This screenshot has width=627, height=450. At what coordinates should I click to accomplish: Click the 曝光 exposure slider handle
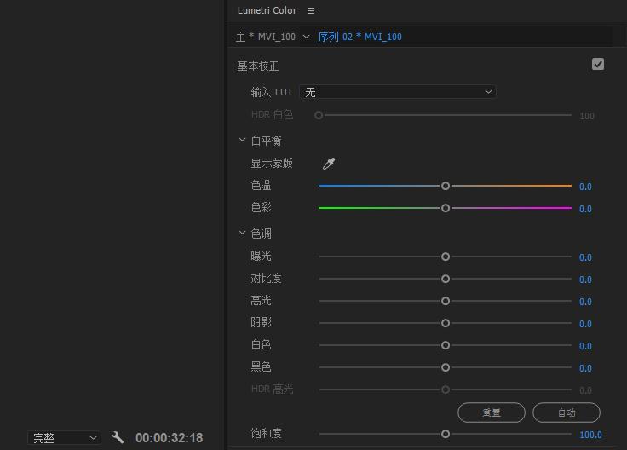446,257
